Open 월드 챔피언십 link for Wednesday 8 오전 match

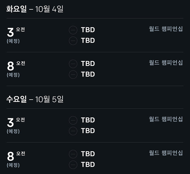[166, 153]
